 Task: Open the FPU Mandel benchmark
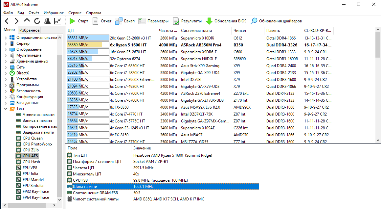[x=33, y=179]
